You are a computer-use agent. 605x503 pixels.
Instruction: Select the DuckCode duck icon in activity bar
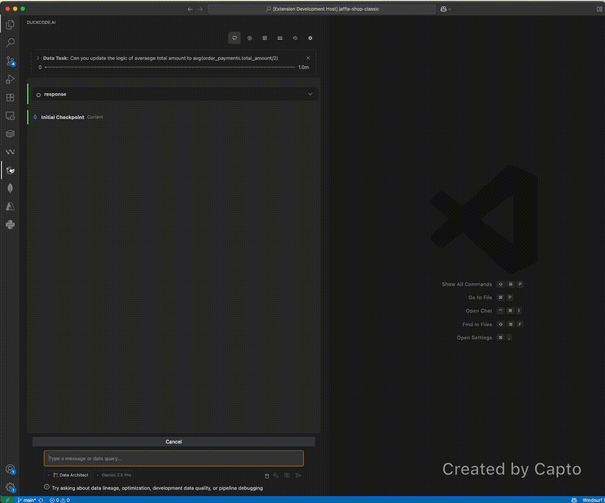pos(10,170)
